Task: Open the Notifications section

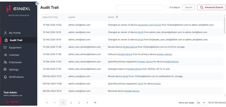Action: pyautogui.click(x=19, y=77)
